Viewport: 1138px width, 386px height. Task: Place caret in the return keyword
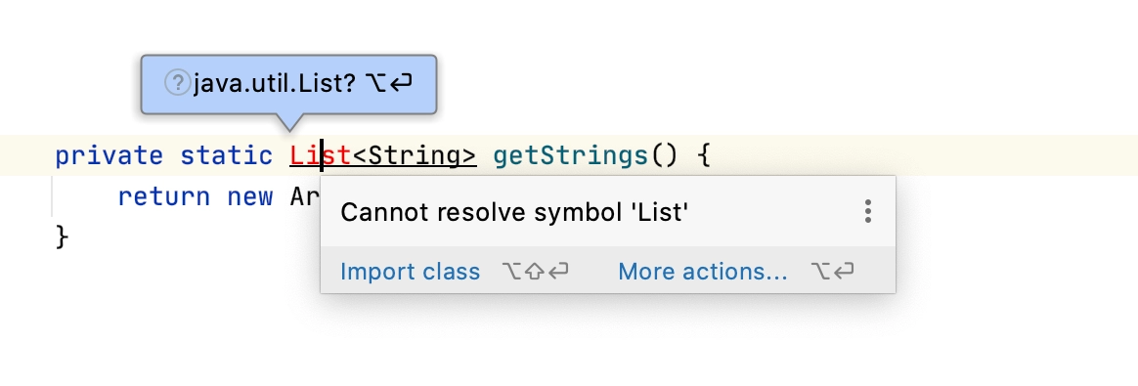pos(164,196)
